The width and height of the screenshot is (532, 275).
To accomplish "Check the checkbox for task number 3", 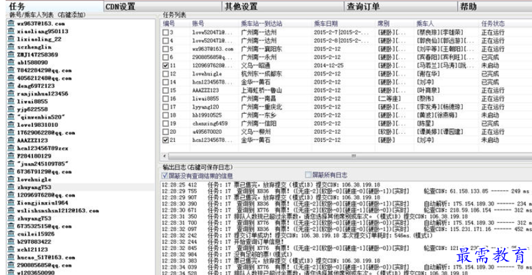I will tap(166, 31).
